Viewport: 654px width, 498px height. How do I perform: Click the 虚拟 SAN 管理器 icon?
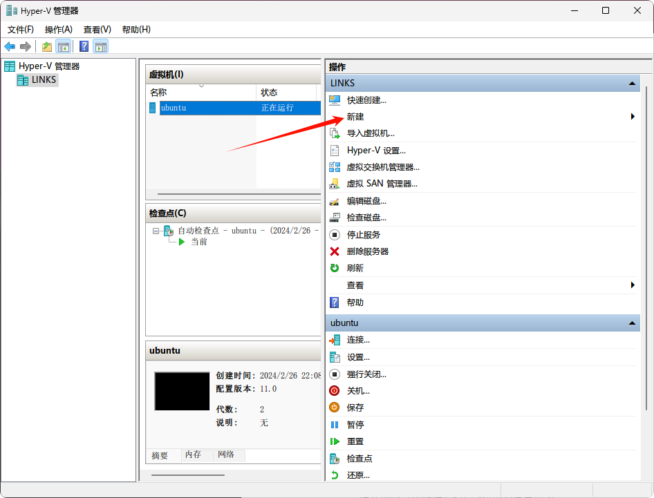tap(335, 184)
